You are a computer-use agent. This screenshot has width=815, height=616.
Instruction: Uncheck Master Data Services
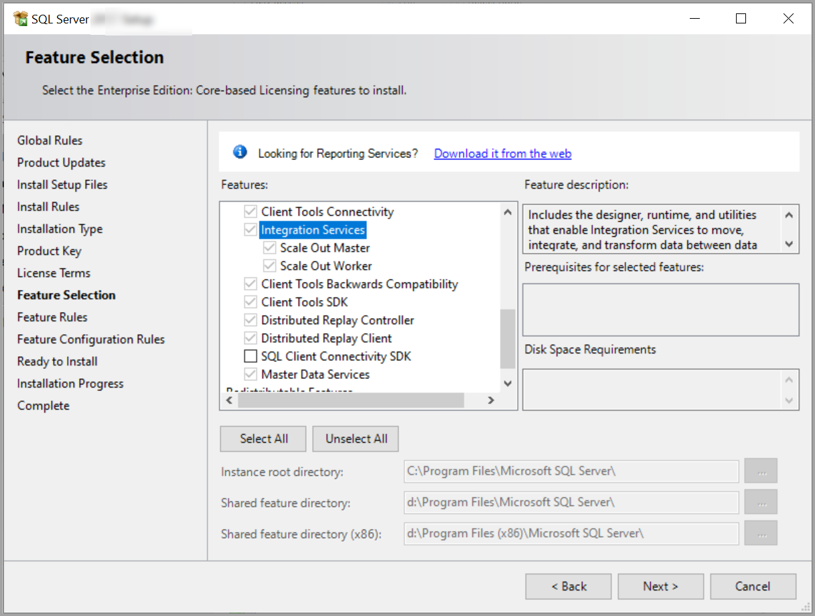coord(250,374)
